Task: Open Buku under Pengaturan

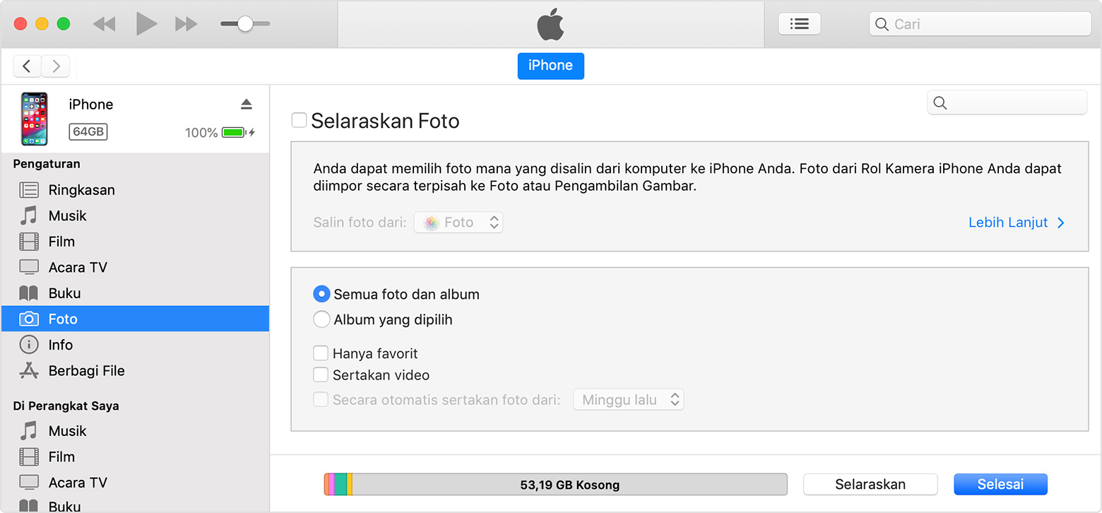Action: click(135, 293)
